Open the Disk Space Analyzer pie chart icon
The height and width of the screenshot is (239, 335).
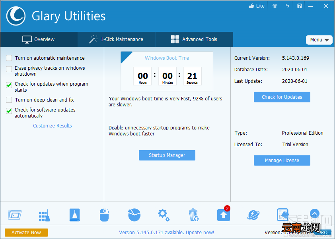tap(134, 215)
